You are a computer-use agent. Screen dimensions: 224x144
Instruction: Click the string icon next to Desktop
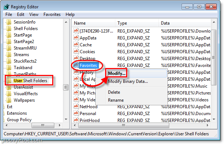point(76,58)
